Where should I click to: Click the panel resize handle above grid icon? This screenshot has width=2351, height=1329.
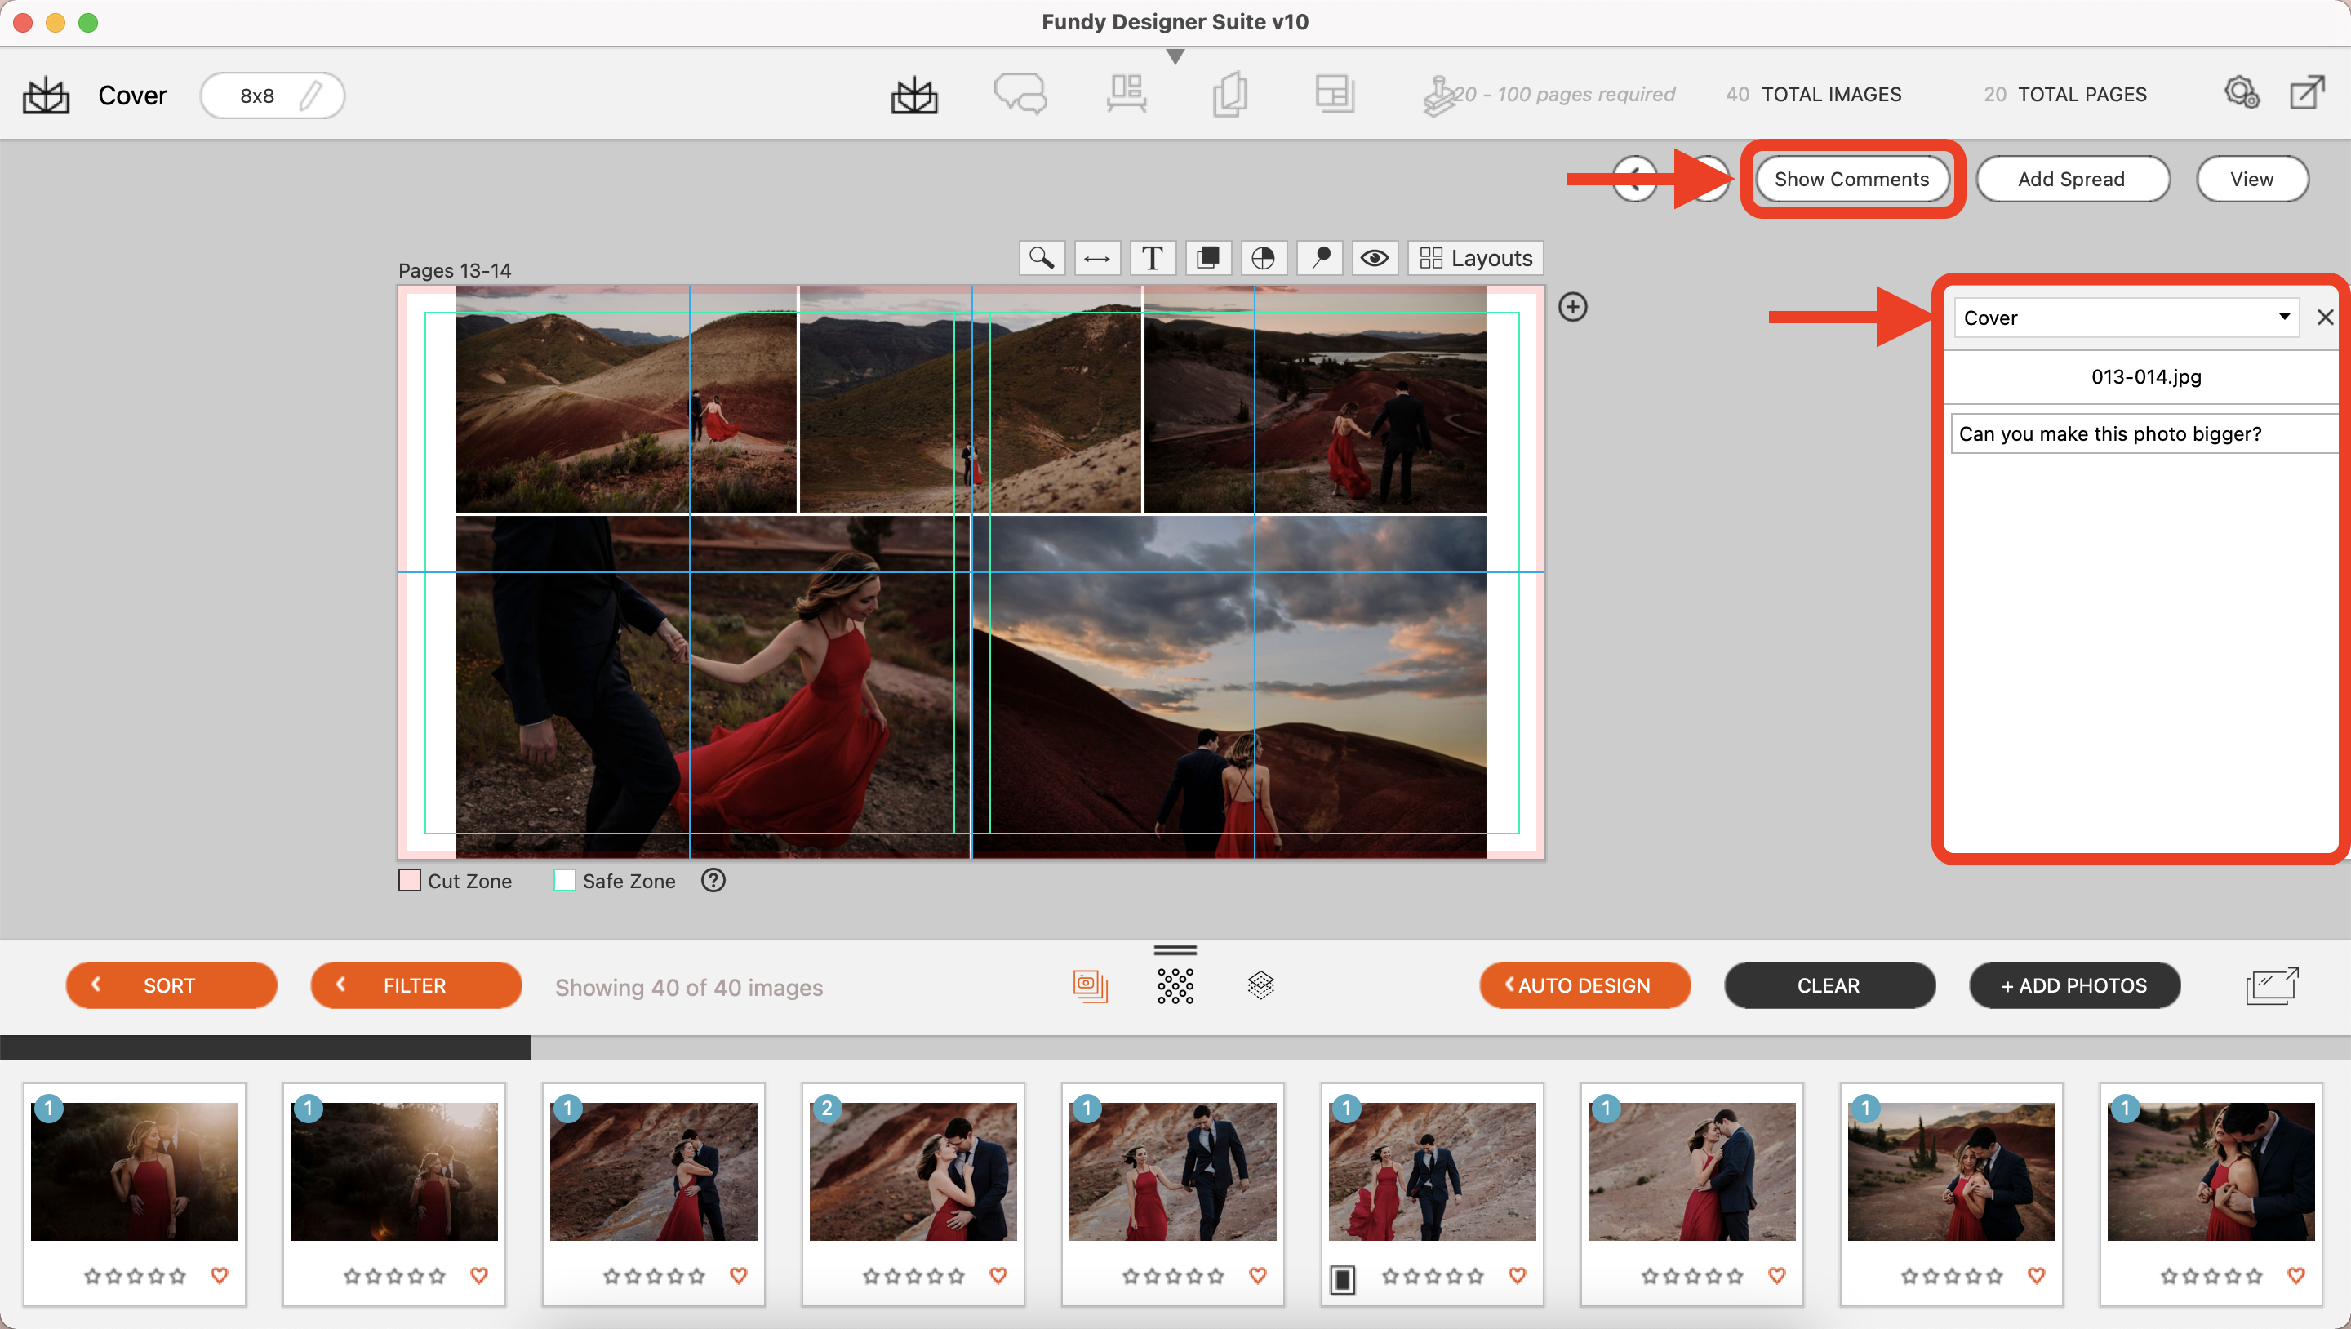[x=1175, y=949]
